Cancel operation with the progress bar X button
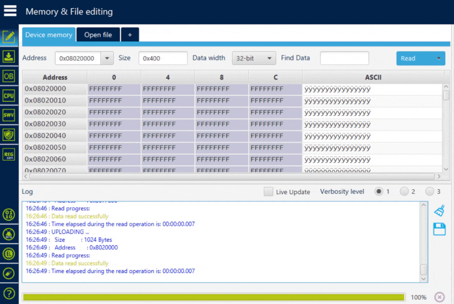 (x=439, y=297)
